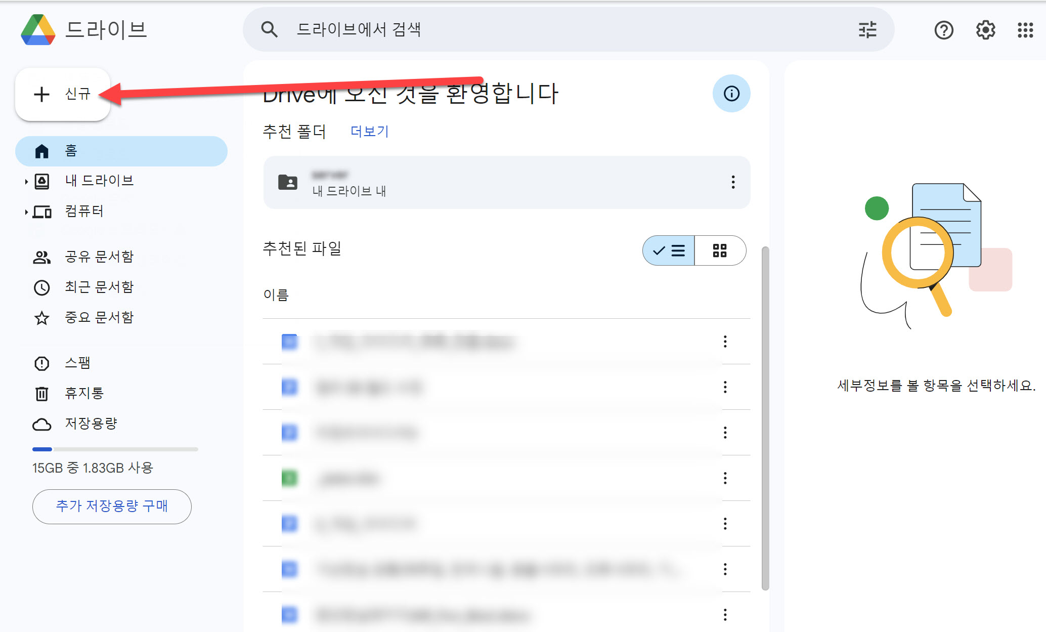The width and height of the screenshot is (1046, 632).
Task: Select 최근 문서함 in the sidebar
Action: tap(99, 287)
